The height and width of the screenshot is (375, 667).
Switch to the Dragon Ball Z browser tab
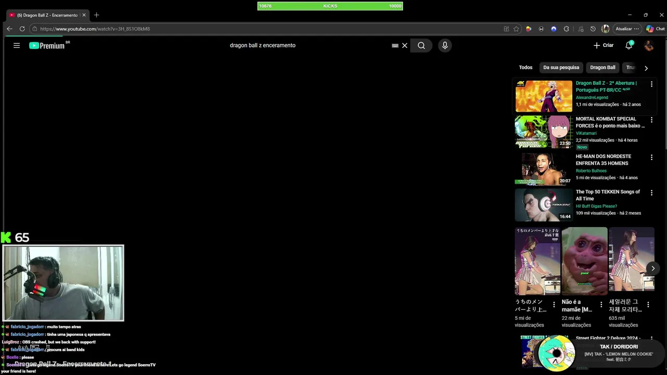[47, 15]
